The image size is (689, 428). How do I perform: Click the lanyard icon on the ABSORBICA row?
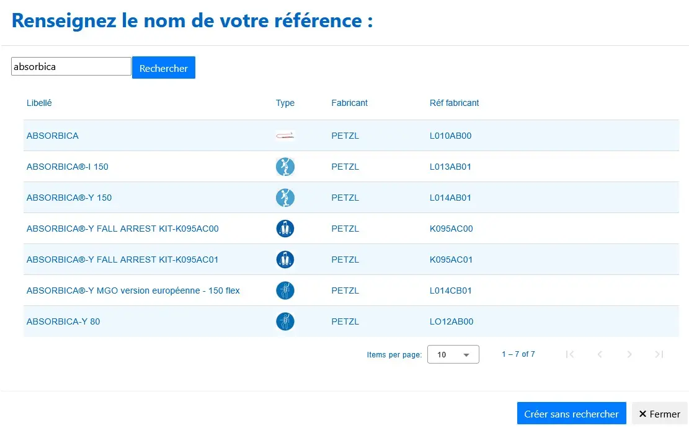[x=285, y=135]
